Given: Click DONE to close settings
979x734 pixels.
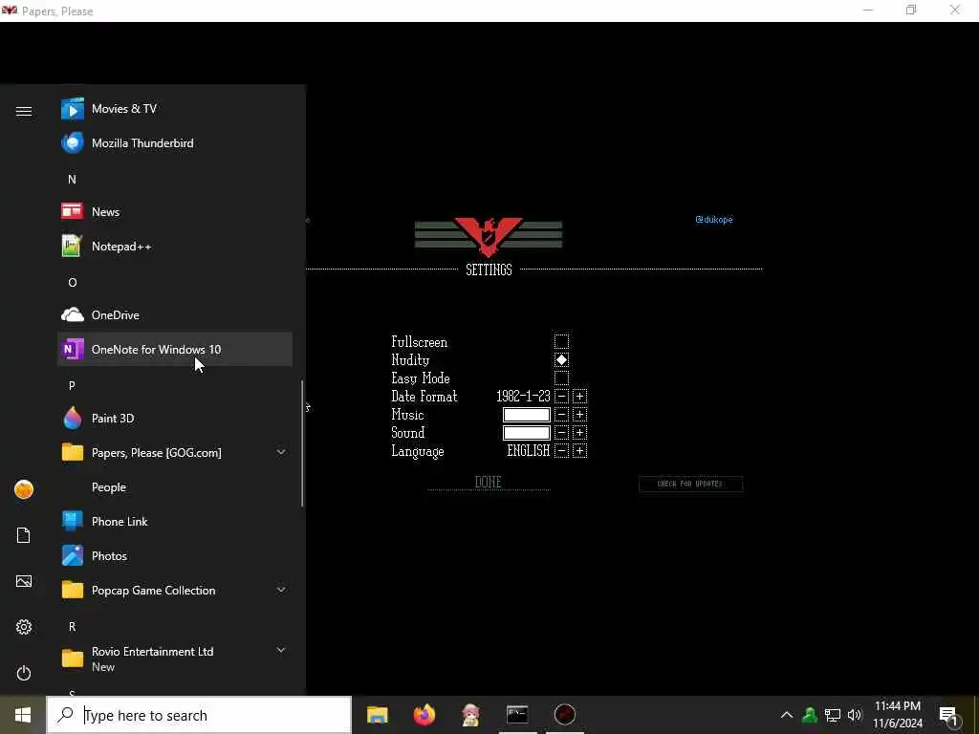Looking at the screenshot, I should 489,482.
